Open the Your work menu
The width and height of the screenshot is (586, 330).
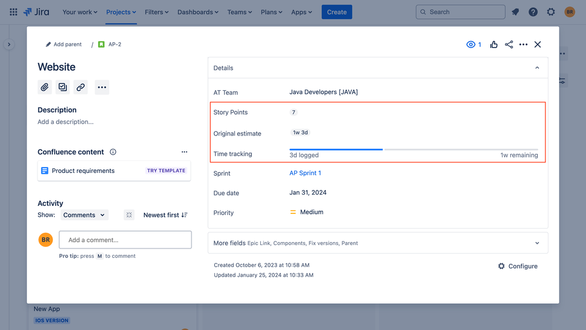80,12
